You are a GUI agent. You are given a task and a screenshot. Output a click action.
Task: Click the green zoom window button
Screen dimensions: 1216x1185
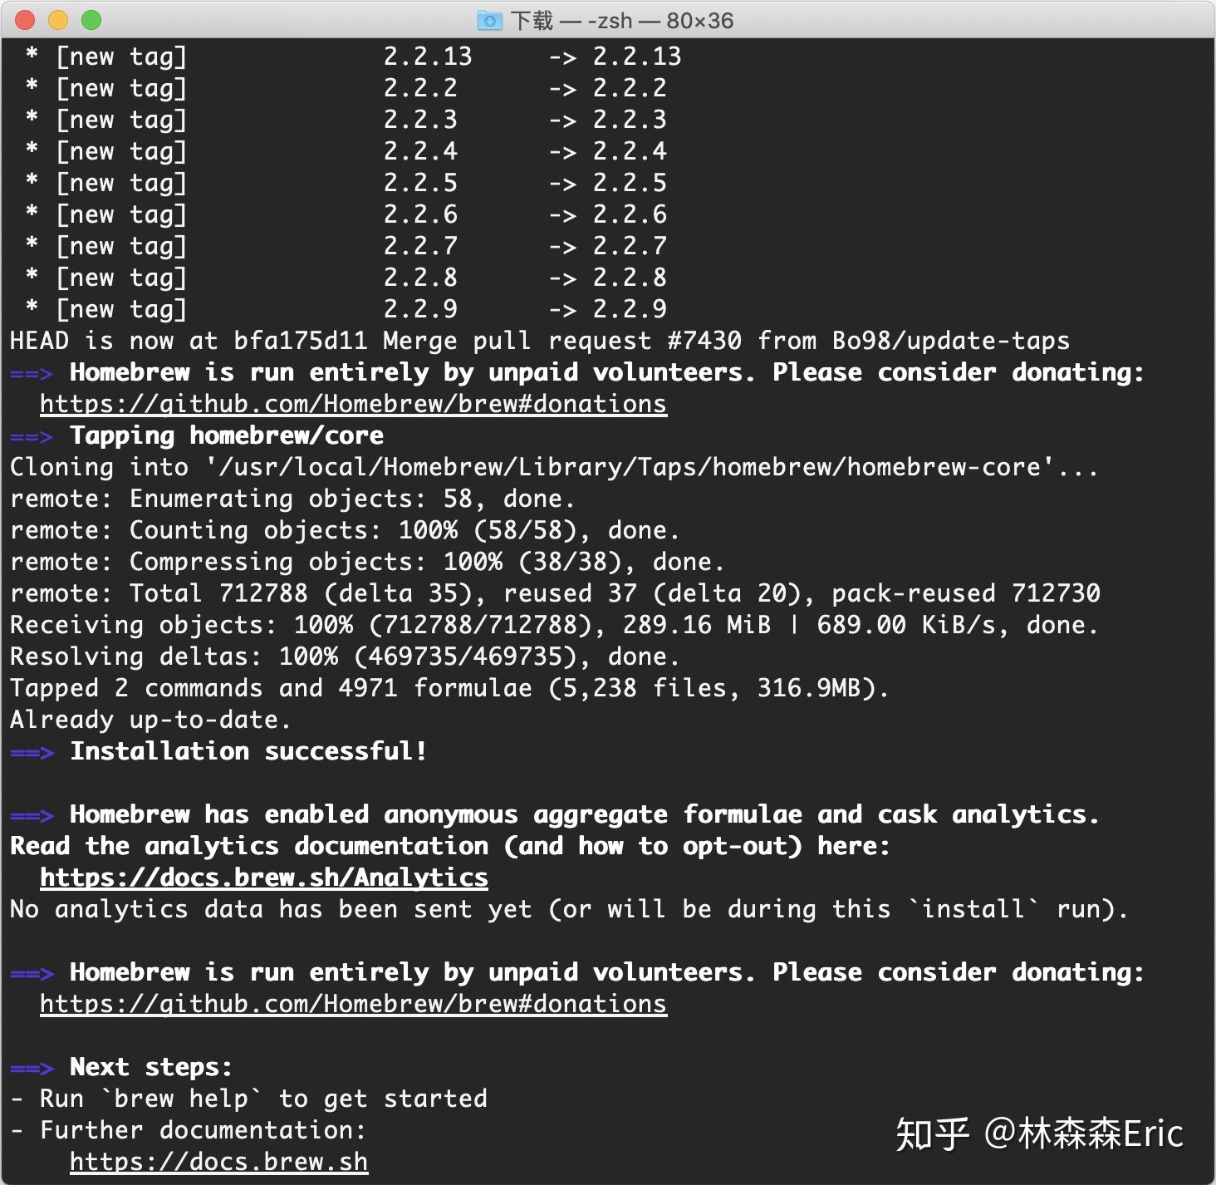91,20
